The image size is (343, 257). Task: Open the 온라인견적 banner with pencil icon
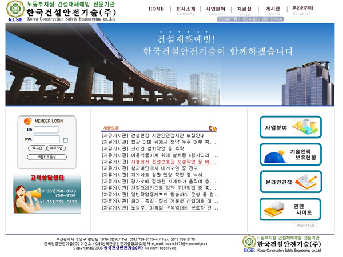[x=290, y=181]
